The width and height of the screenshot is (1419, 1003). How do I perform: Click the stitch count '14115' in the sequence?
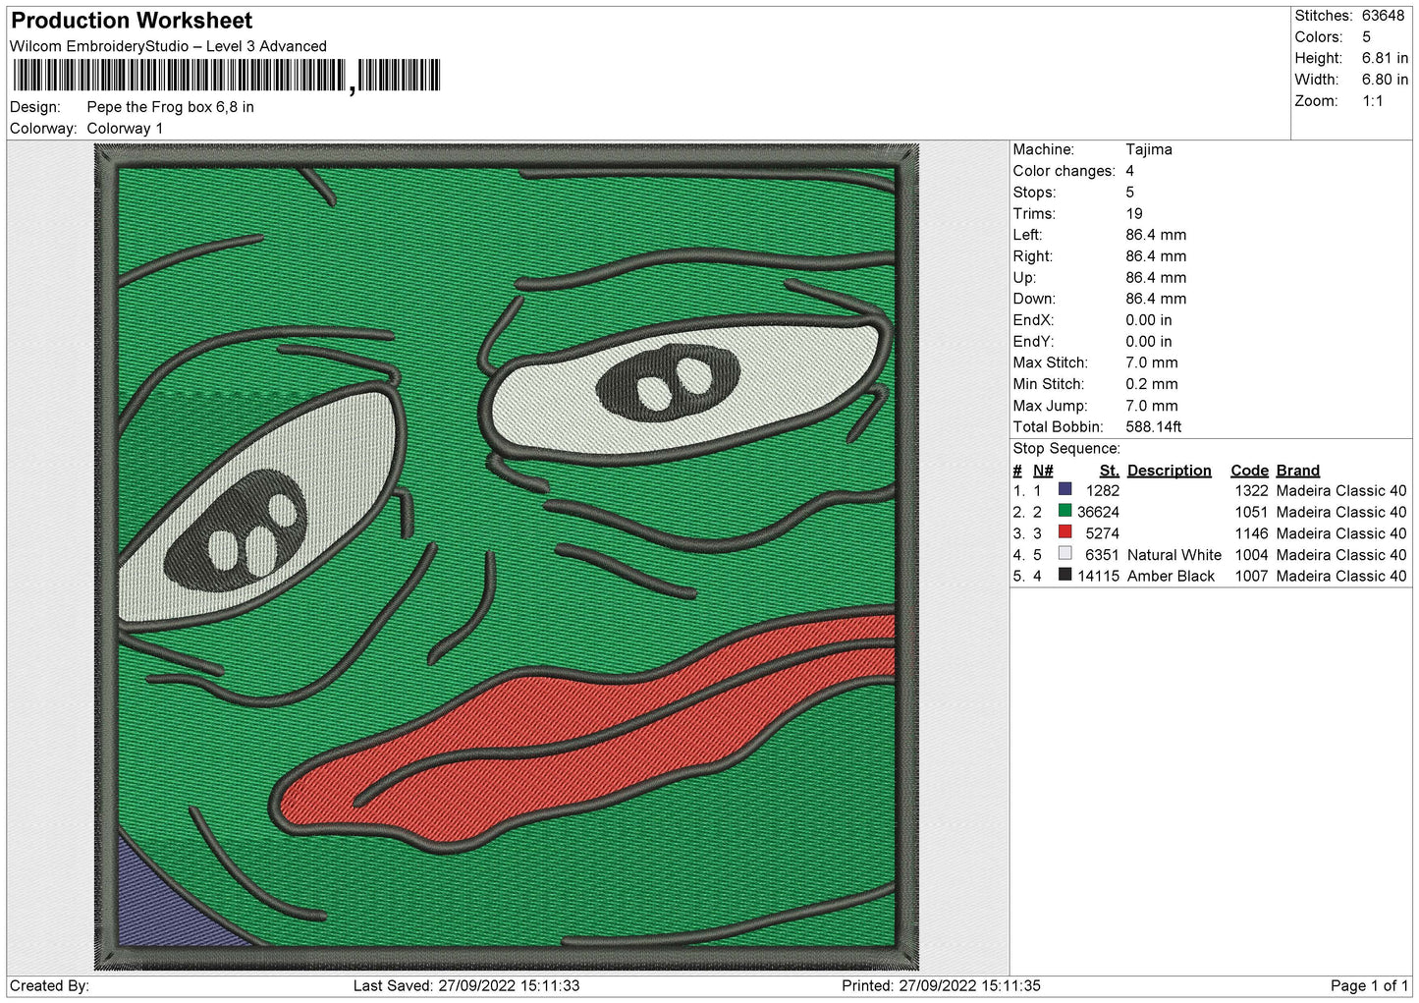pyautogui.click(x=1098, y=576)
